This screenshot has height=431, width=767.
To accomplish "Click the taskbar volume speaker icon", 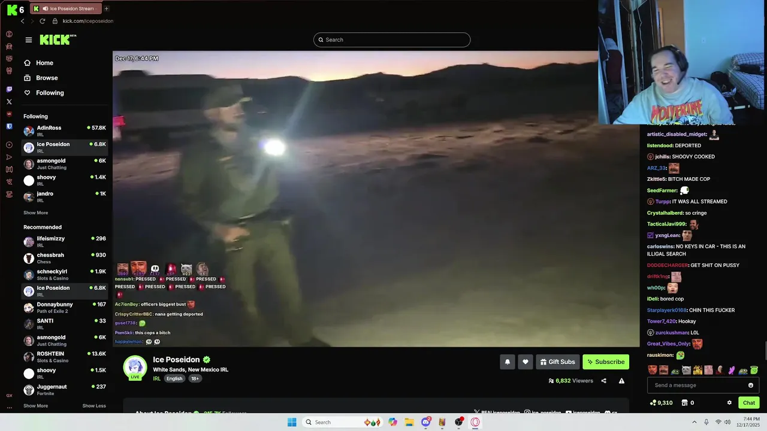I will (727, 422).
